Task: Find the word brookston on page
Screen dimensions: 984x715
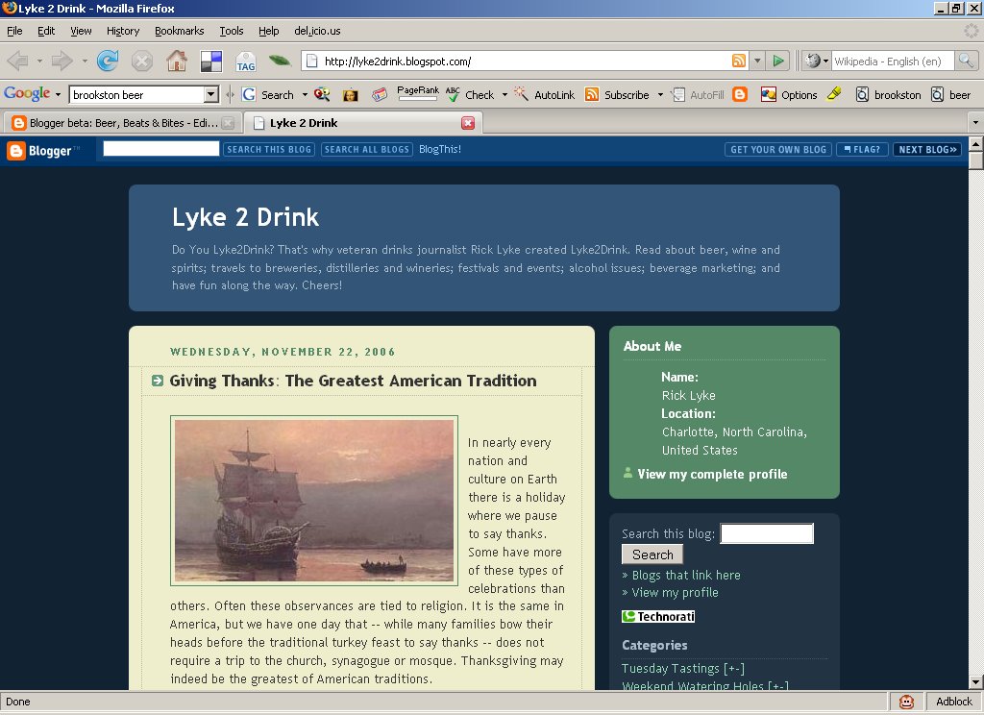Action: pyautogui.click(x=889, y=95)
